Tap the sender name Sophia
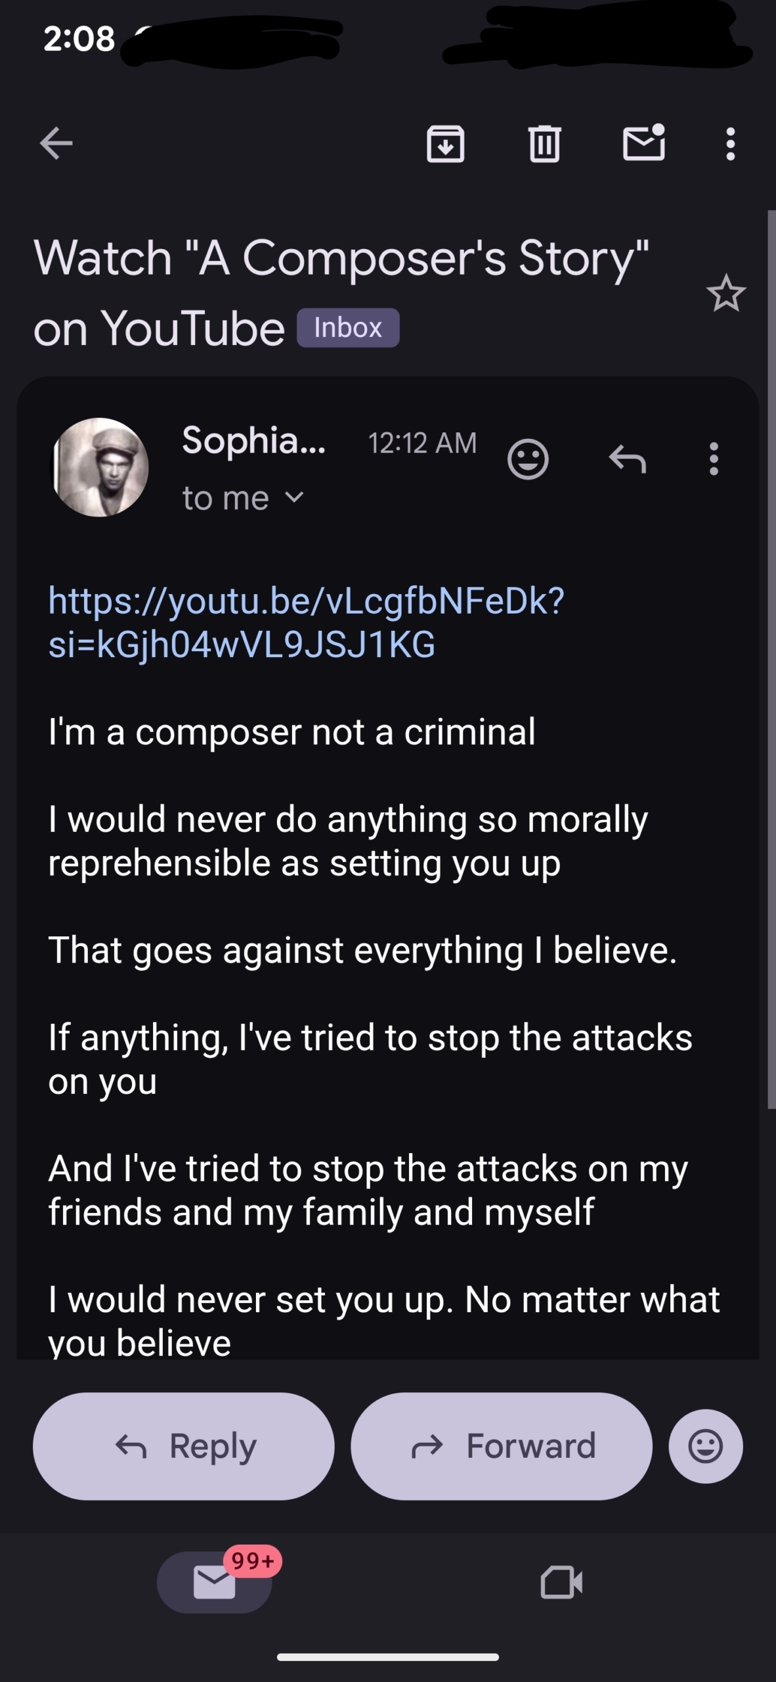 tap(253, 440)
